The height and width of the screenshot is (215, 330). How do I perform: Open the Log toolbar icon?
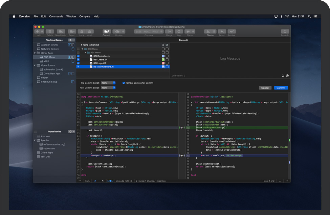[179, 32]
